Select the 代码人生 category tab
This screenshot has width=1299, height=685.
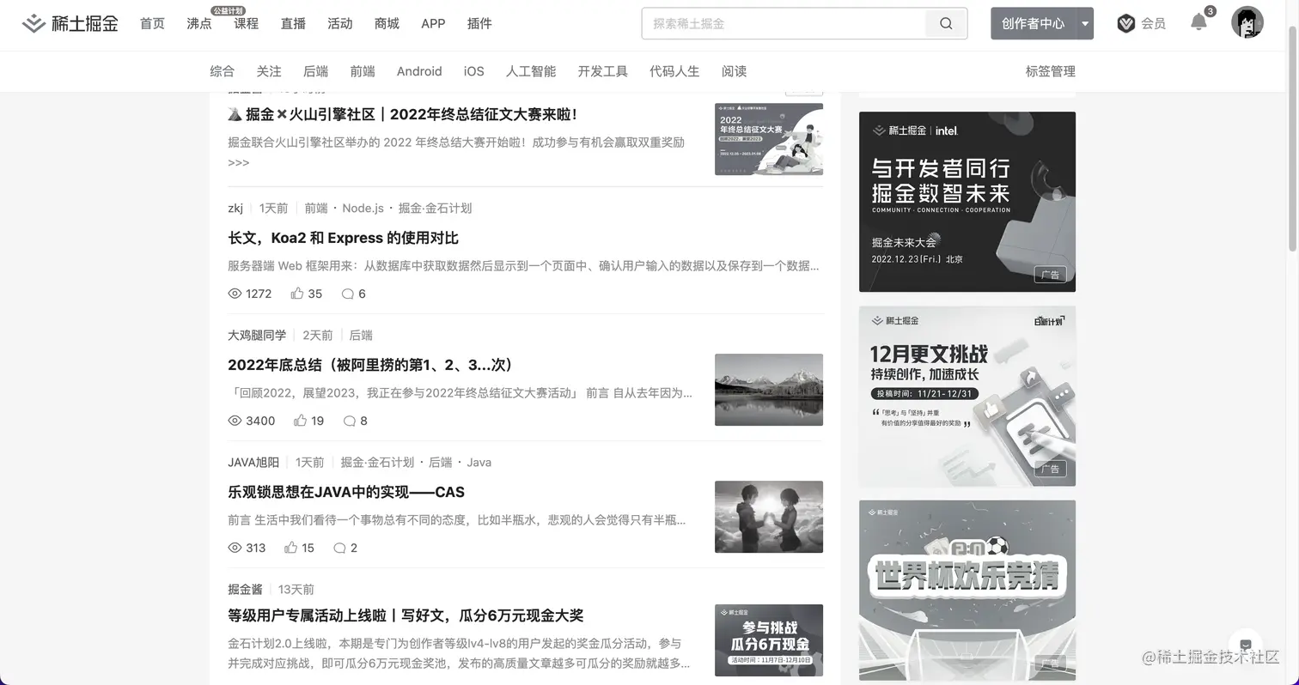pos(674,71)
